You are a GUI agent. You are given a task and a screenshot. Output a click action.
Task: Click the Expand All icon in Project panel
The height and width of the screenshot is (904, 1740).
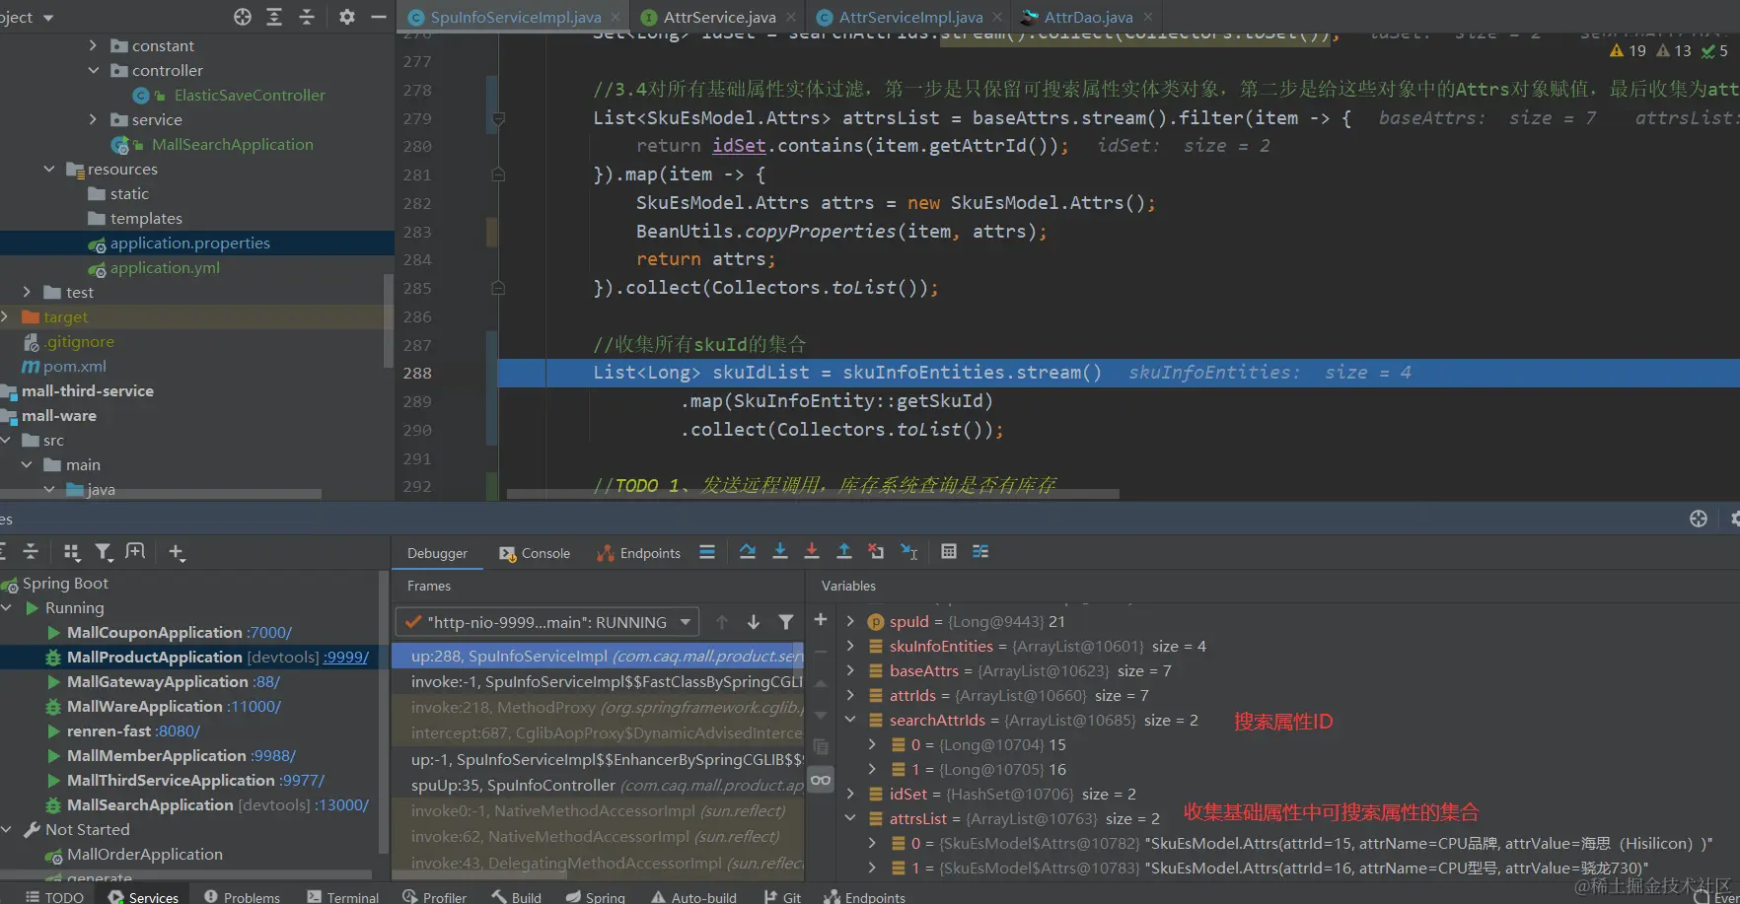[274, 17]
